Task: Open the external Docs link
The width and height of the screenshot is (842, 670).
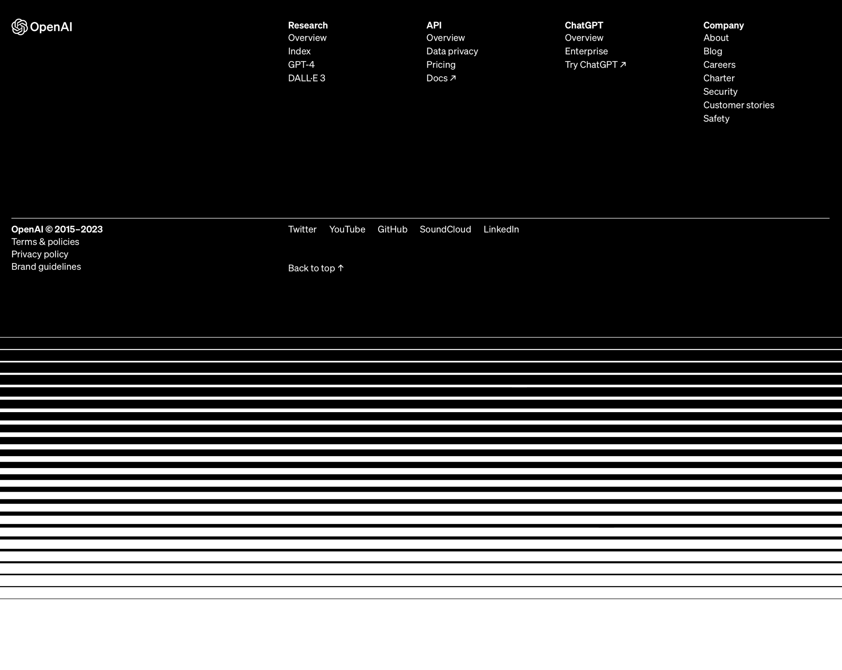Action: [x=440, y=78]
